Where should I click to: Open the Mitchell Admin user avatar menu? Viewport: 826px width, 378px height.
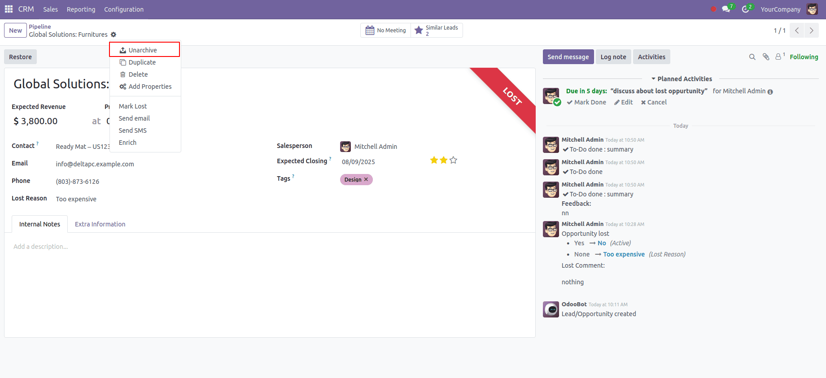click(812, 9)
